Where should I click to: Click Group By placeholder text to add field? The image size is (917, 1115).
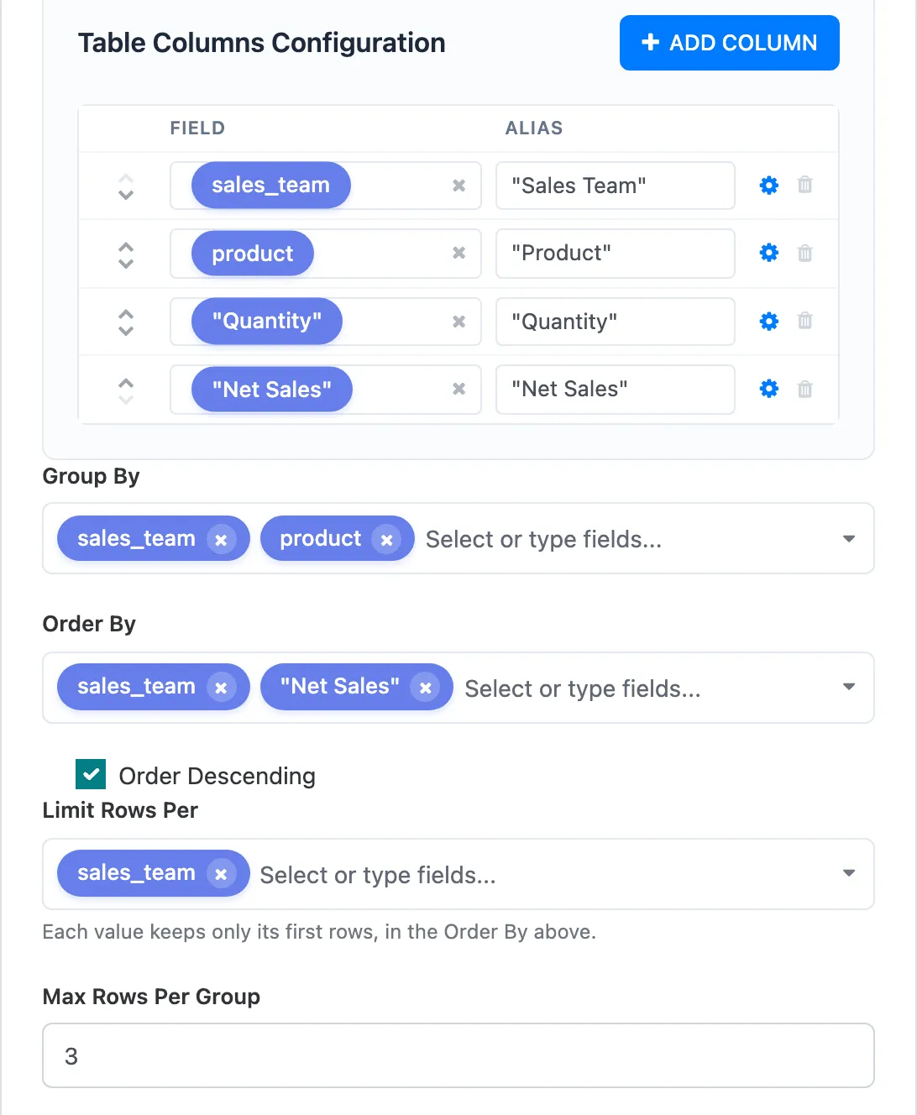pyautogui.click(x=543, y=539)
